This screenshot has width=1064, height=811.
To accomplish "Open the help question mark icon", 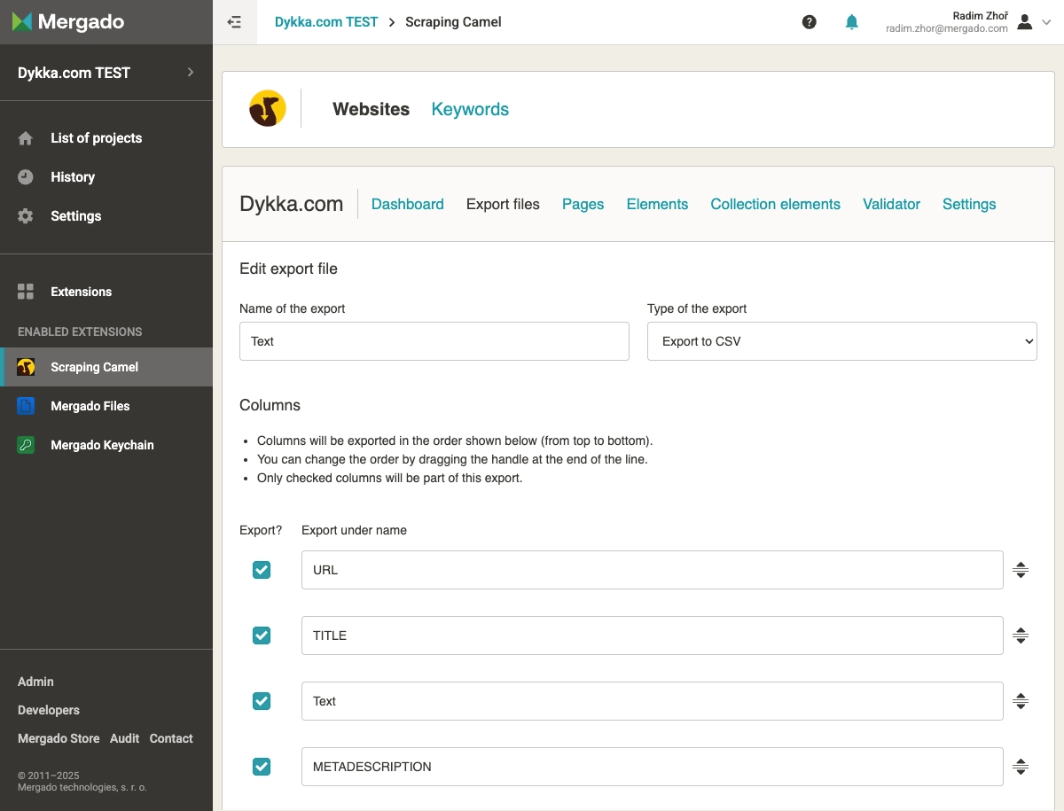I will click(x=809, y=22).
